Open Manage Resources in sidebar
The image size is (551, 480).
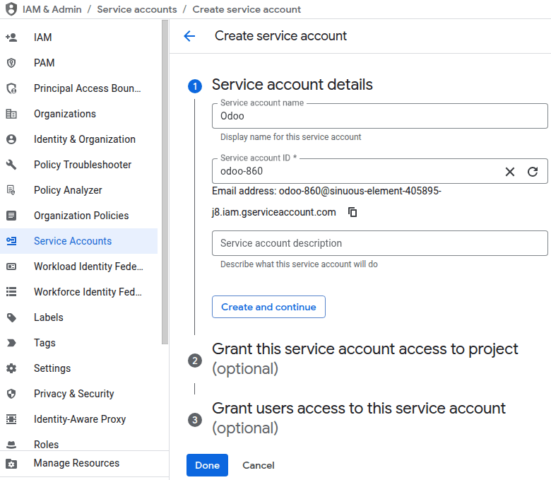click(76, 463)
